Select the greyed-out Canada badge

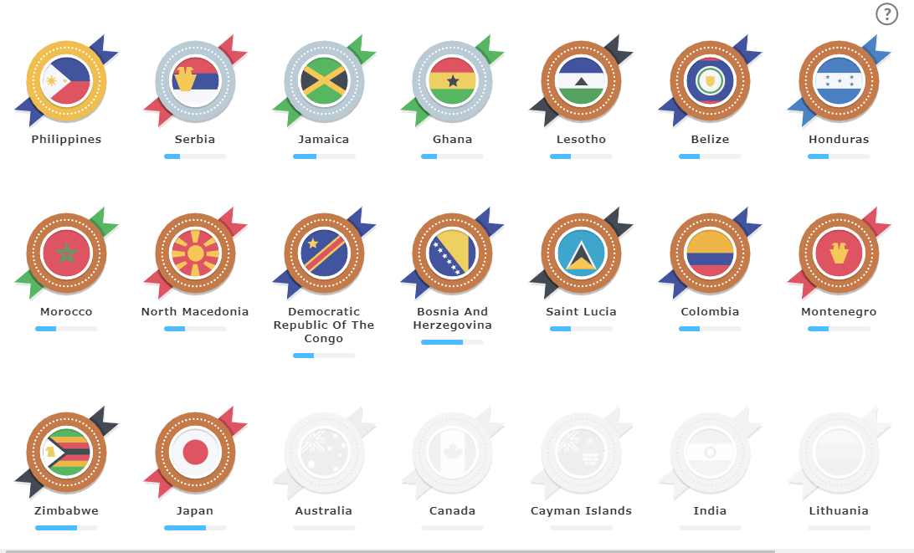coord(452,453)
